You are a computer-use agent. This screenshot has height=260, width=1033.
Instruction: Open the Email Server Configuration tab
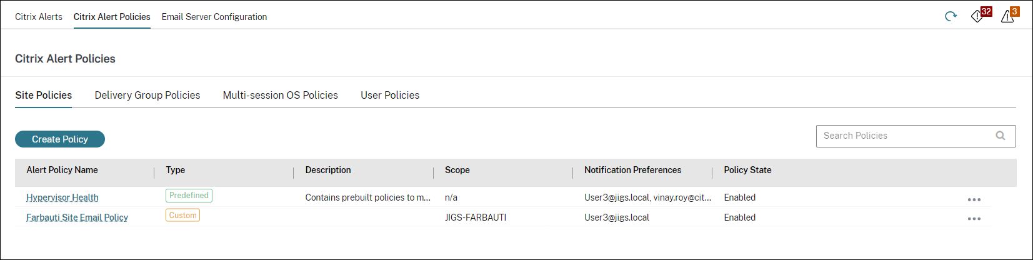[x=214, y=17]
